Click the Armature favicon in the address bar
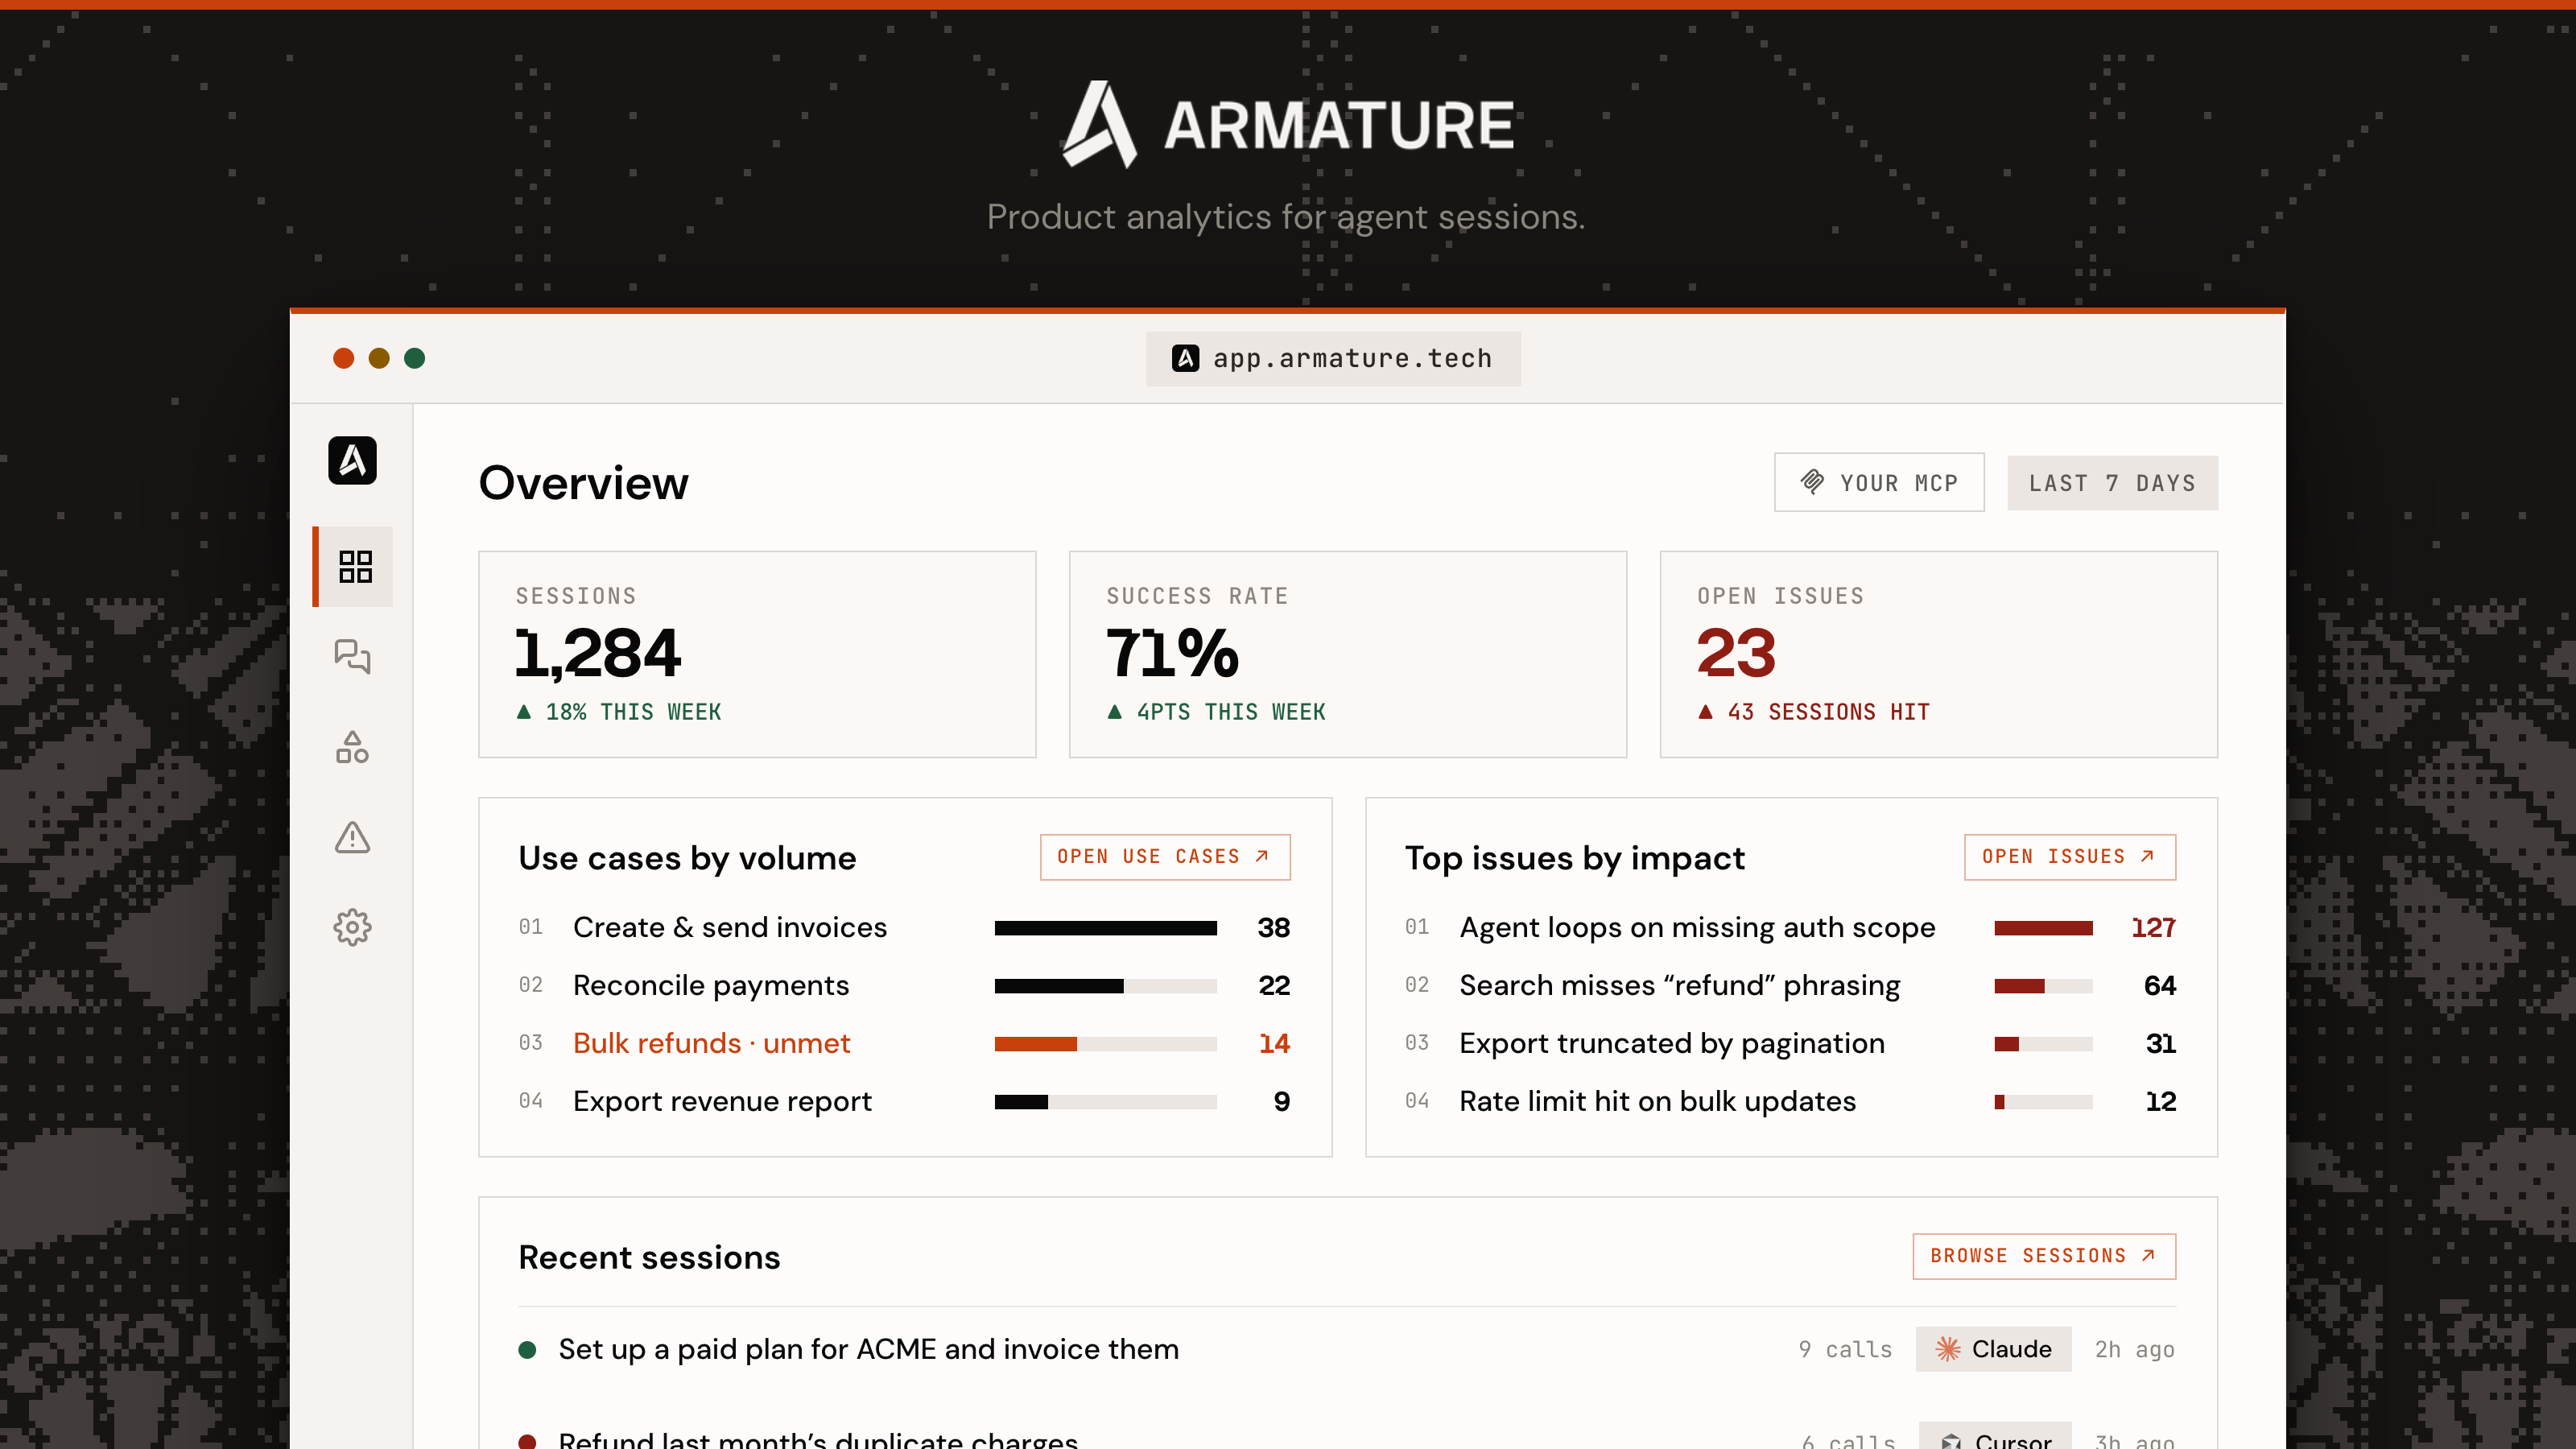Image resolution: width=2576 pixels, height=1449 pixels. tap(1185, 358)
